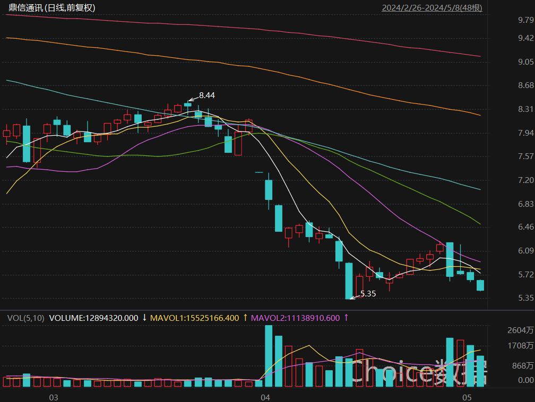Click the 04 month marker on time axis
535x402 pixels.
tap(265, 397)
